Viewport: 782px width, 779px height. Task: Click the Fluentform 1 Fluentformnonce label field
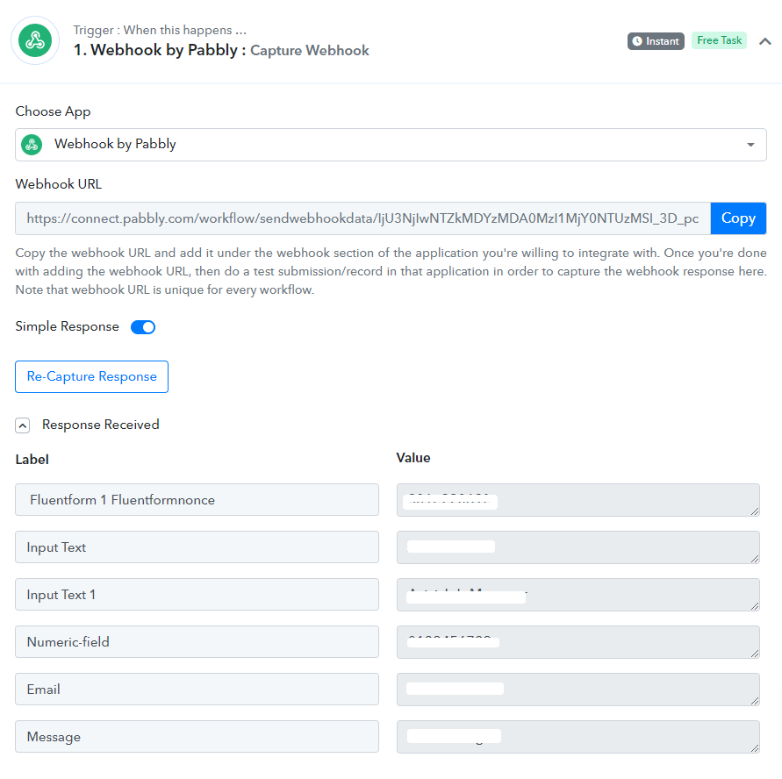pyautogui.click(x=197, y=499)
